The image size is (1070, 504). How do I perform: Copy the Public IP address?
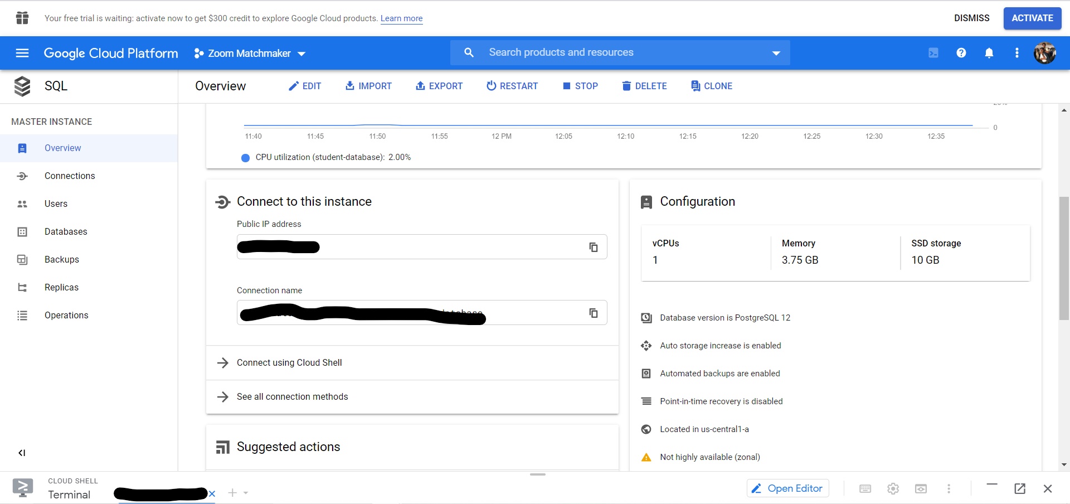[x=594, y=247]
